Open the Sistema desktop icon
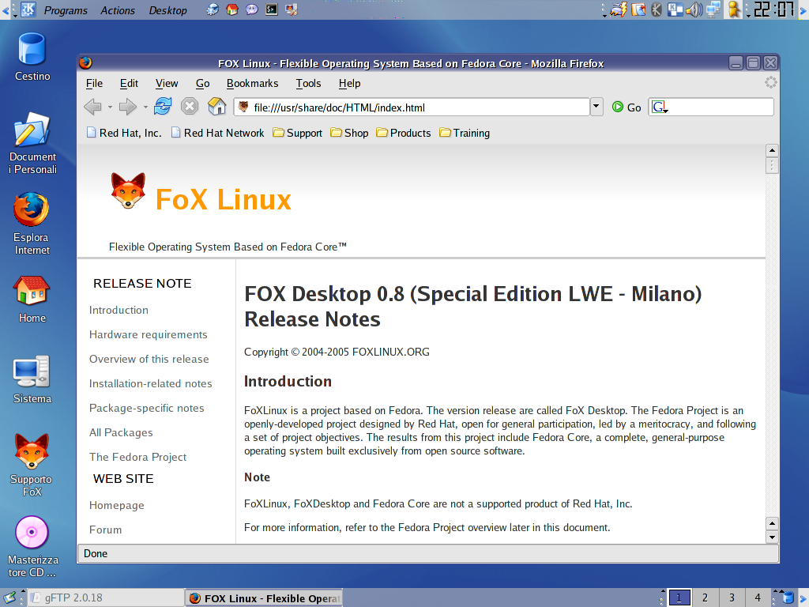 pyautogui.click(x=32, y=379)
